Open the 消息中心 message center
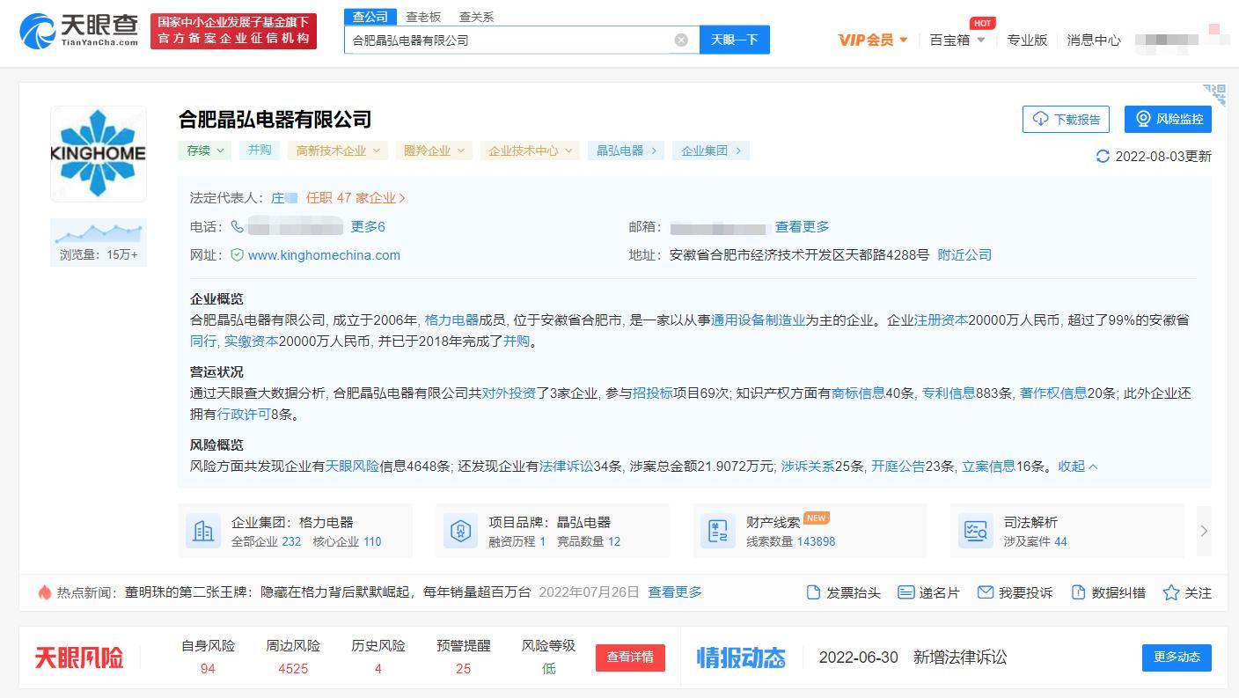Screen dimensions: 1239x698 tap(1094, 40)
